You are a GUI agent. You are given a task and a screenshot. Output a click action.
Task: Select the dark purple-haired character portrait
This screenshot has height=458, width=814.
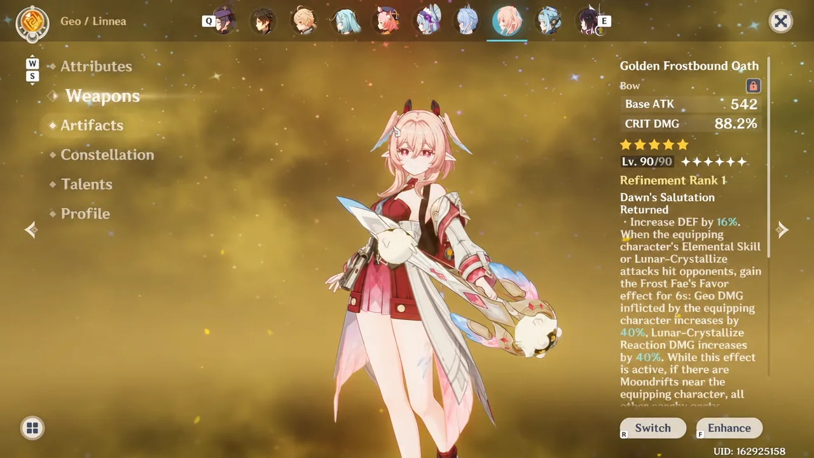[588, 21]
